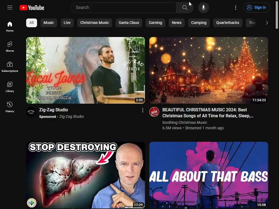Click the Sign in button
The height and width of the screenshot is (209, 279).
pos(257,7)
